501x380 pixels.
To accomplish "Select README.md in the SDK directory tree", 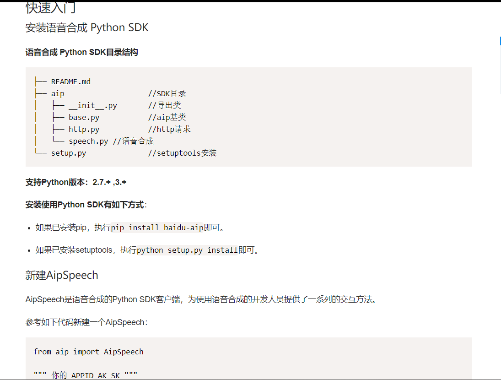I will [x=70, y=81].
